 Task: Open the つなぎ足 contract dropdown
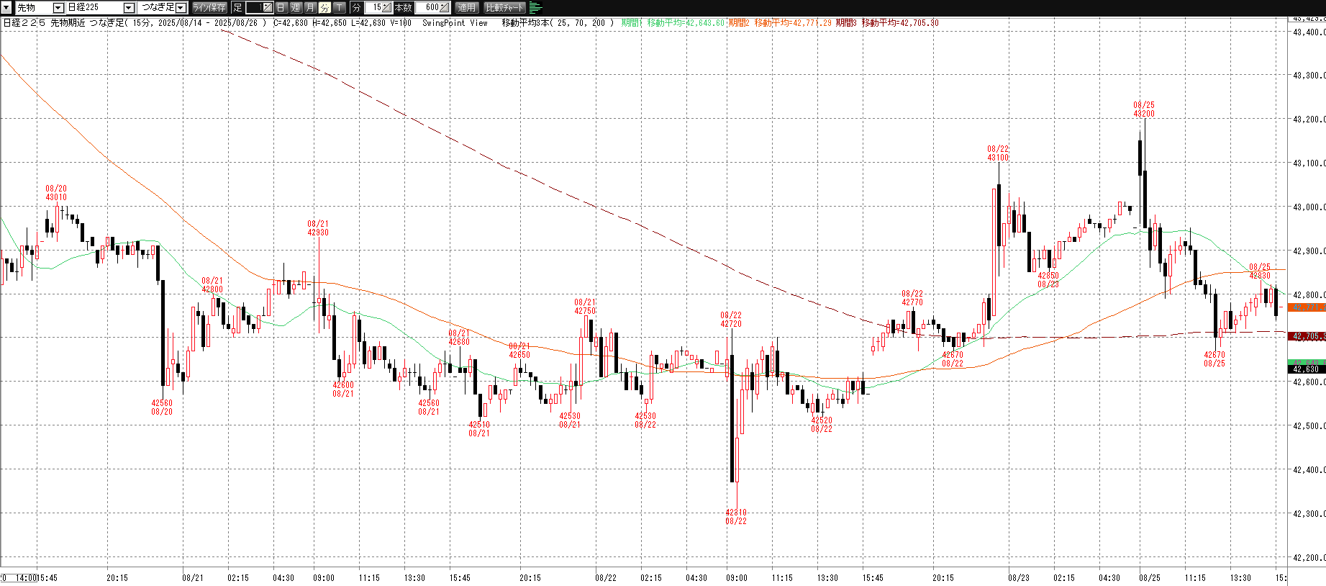pos(181,7)
